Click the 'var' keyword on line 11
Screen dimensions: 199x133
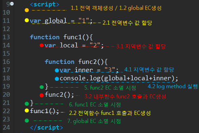[36, 21]
